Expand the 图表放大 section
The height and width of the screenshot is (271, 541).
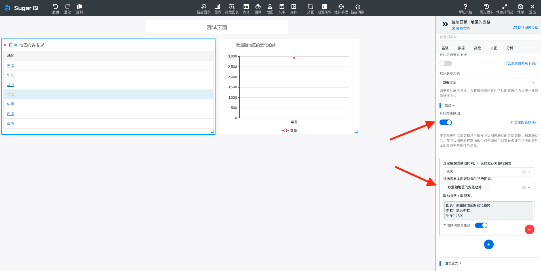453,263
